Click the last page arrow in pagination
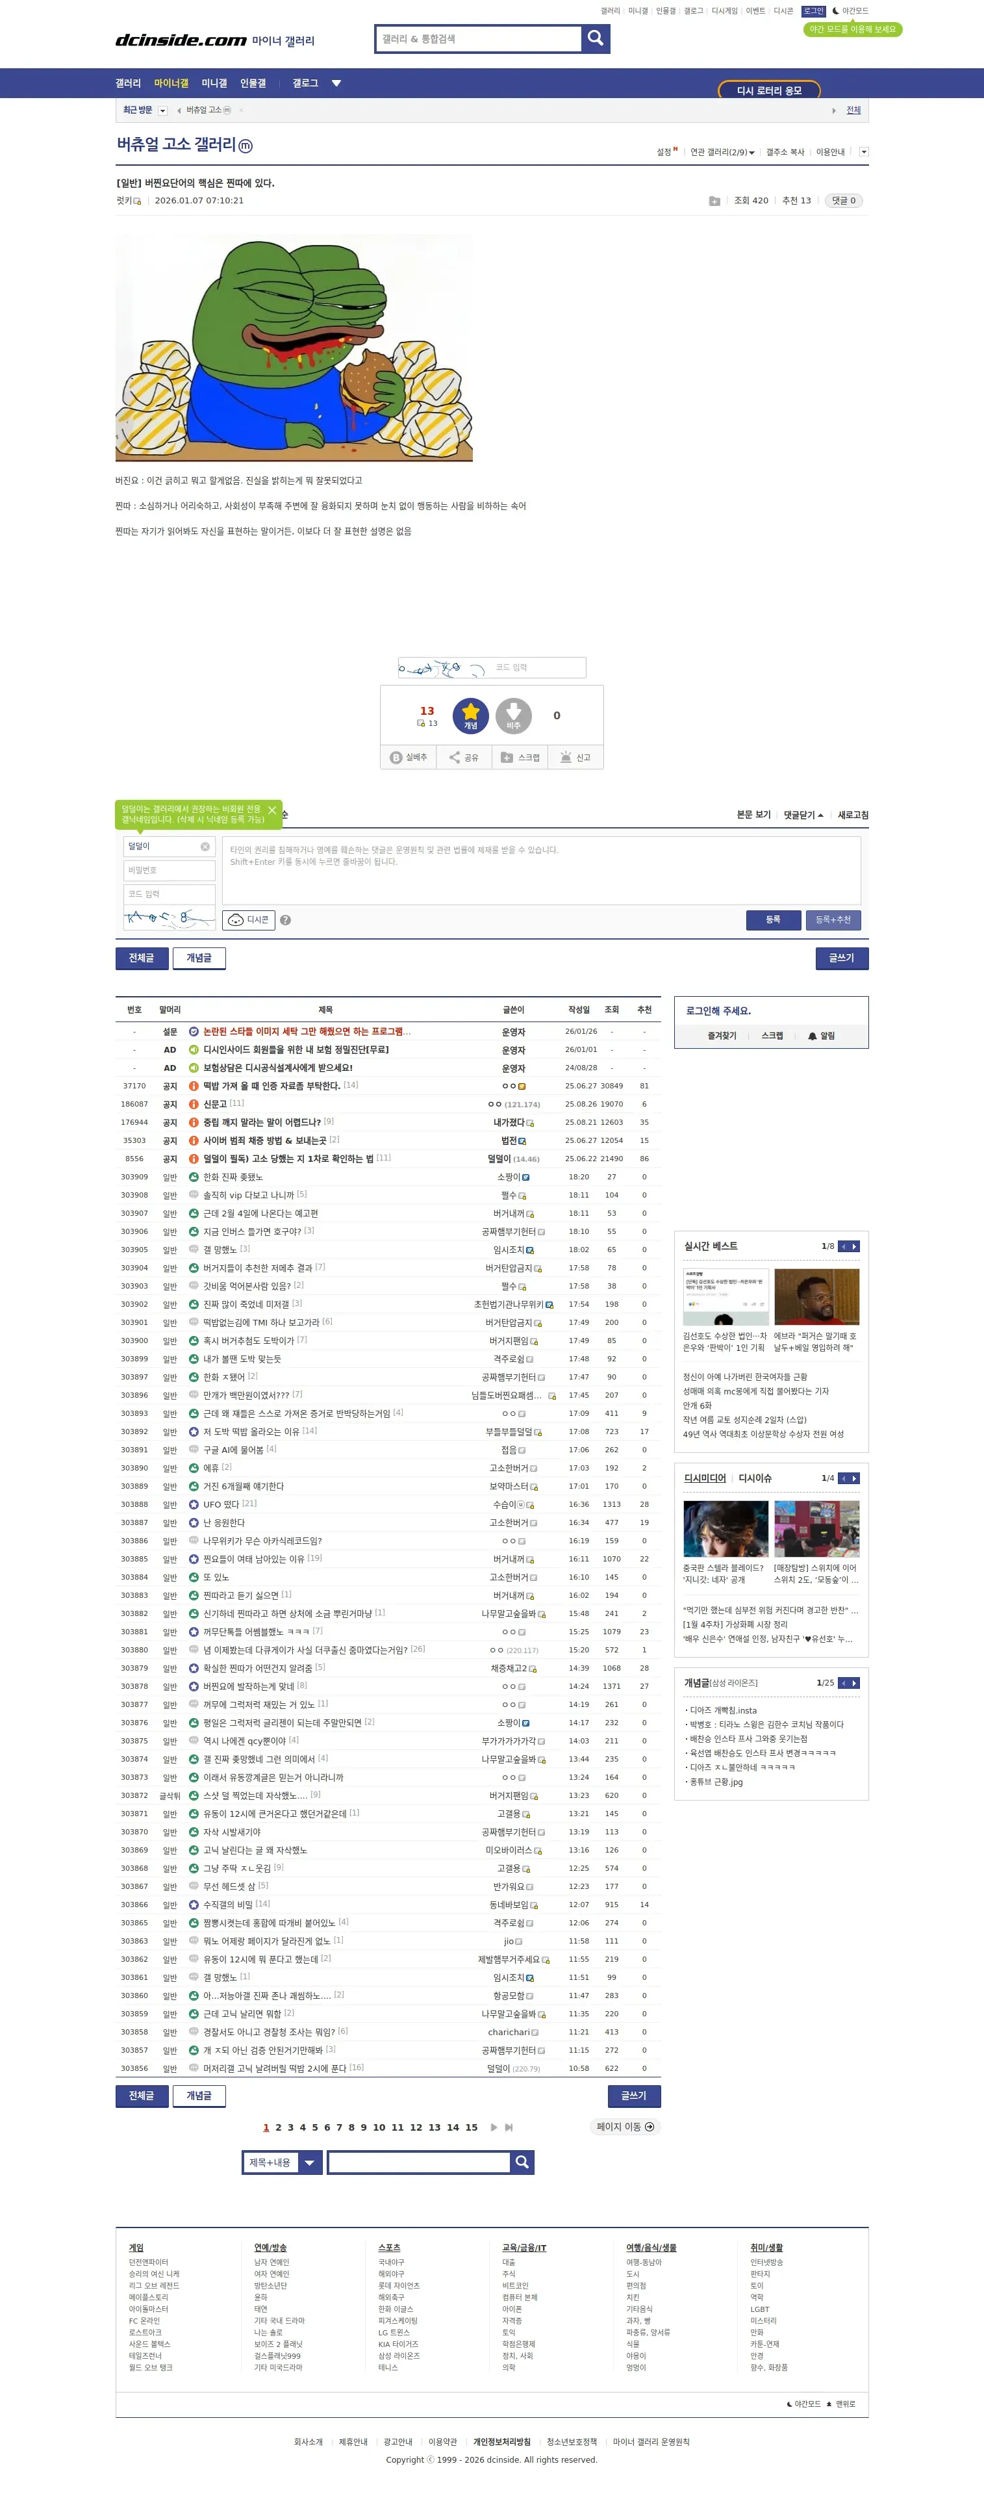984x2503 pixels. pyautogui.click(x=509, y=2128)
